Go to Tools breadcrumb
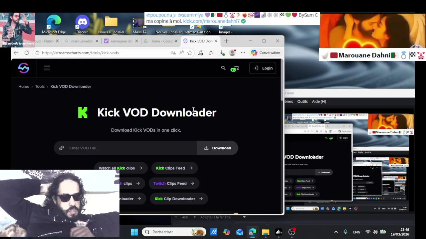 (40, 86)
